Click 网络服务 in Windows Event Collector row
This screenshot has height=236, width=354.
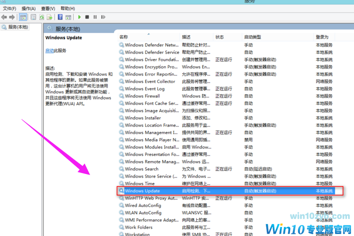(x=324, y=81)
